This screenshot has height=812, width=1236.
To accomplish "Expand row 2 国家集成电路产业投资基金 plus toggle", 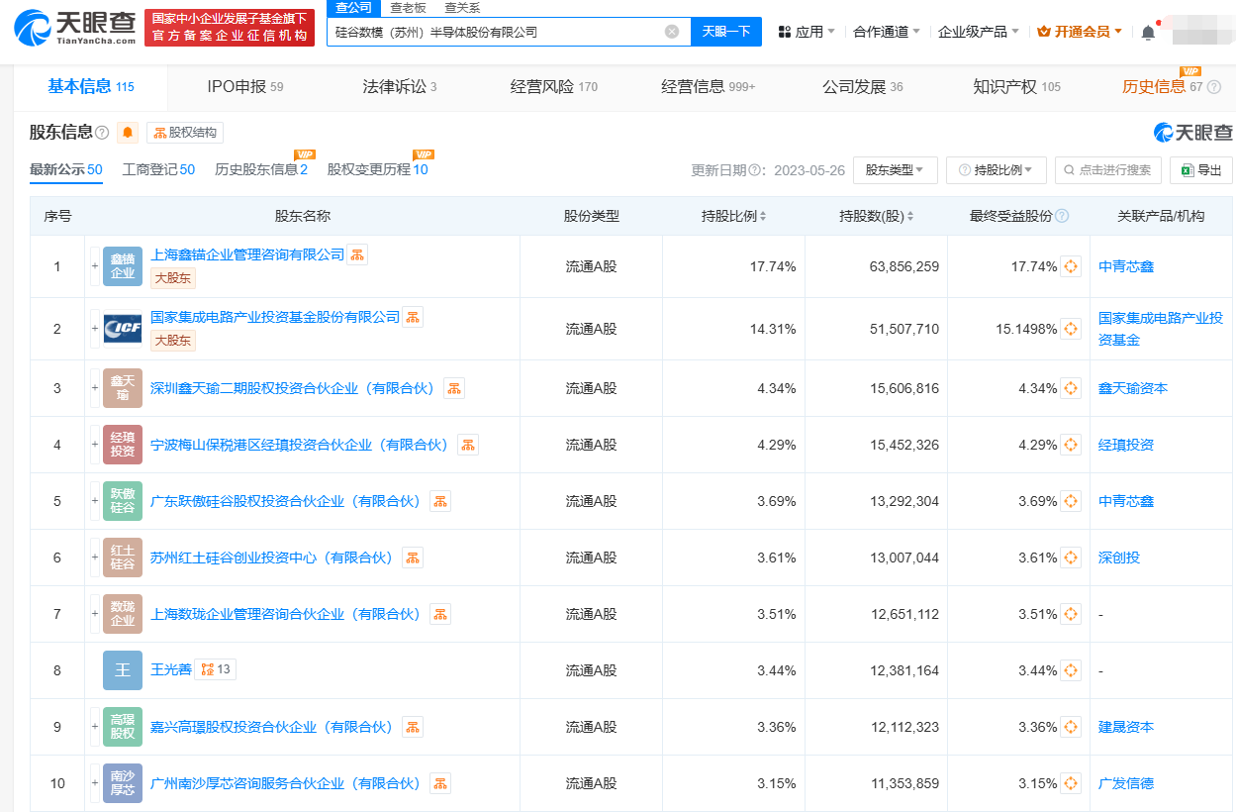I will [x=95, y=329].
